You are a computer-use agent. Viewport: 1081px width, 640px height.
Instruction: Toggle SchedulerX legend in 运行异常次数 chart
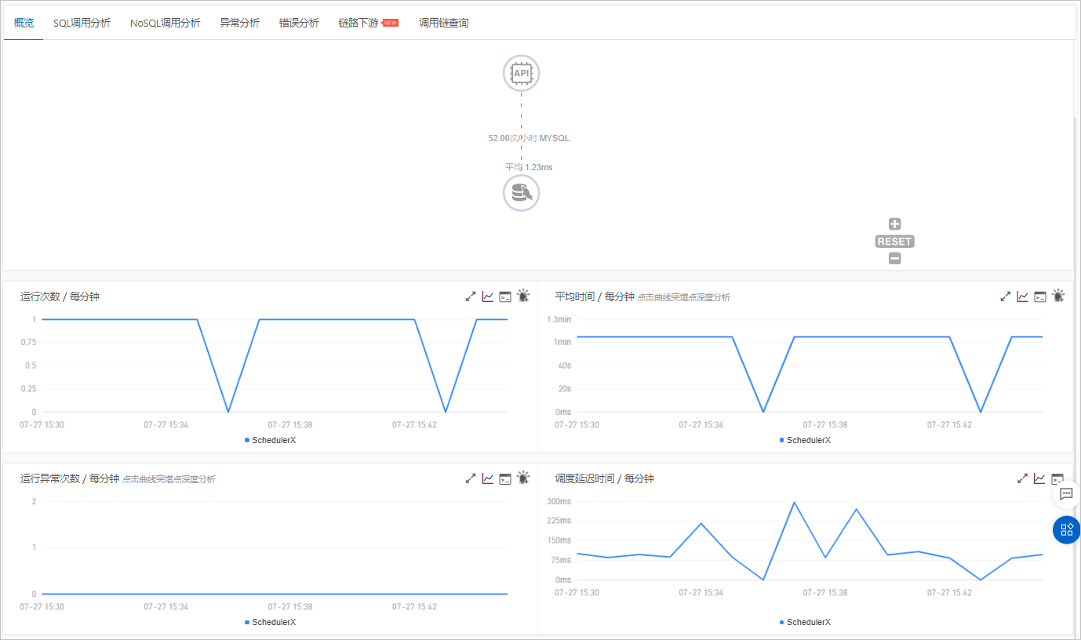point(271,622)
